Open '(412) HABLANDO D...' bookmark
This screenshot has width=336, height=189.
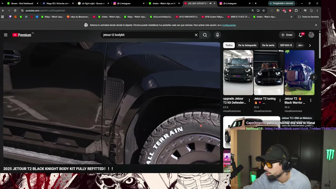pyautogui.click(x=187, y=17)
